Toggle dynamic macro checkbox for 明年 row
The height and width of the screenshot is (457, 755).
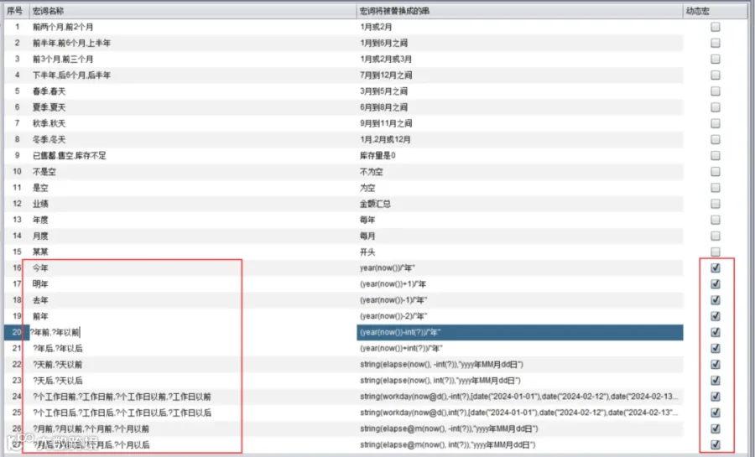point(715,283)
